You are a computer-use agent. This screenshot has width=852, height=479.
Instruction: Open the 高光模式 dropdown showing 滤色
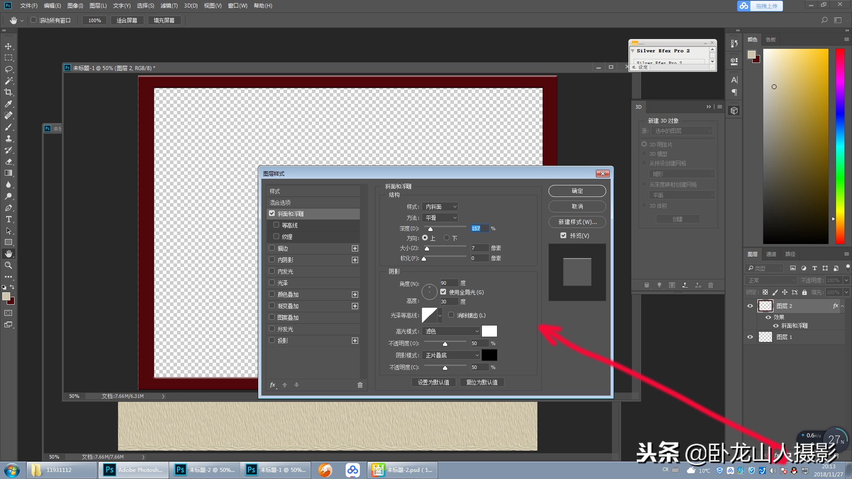451,331
